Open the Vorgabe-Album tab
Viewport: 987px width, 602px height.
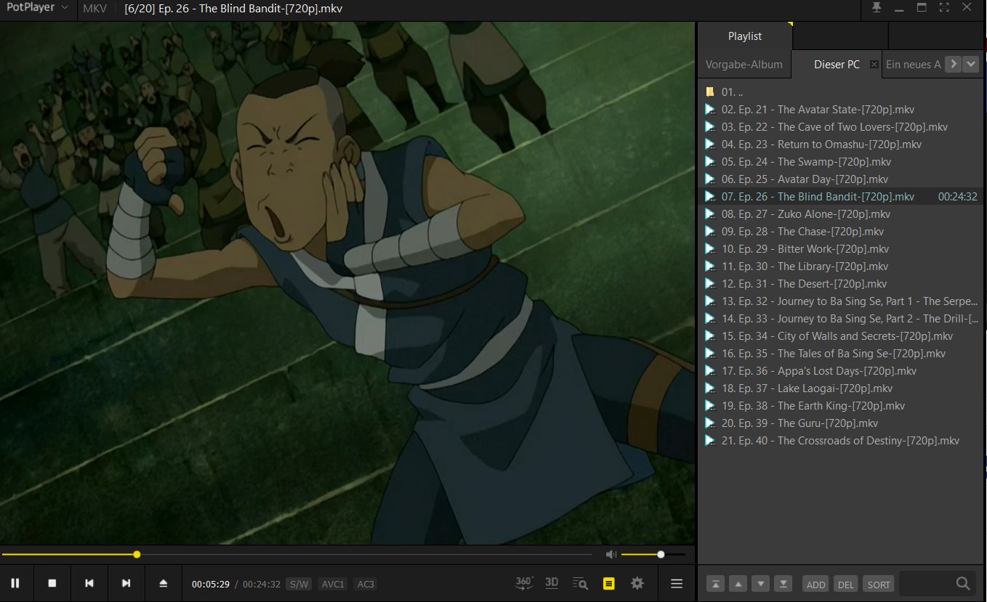744,64
